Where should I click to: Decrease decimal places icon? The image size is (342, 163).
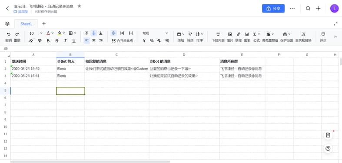click(159, 40)
